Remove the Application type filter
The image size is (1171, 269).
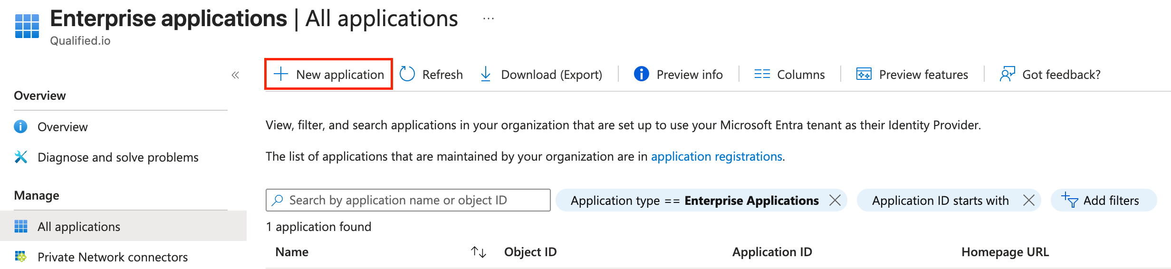coord(835,200)
